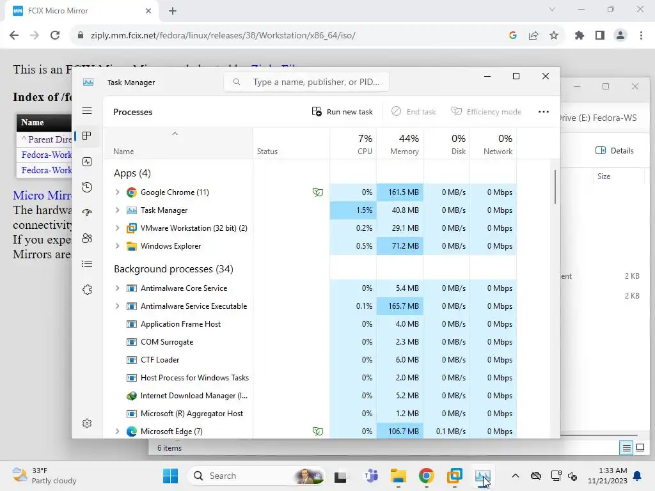Sort processes by Name column

(x=178, y=143)
